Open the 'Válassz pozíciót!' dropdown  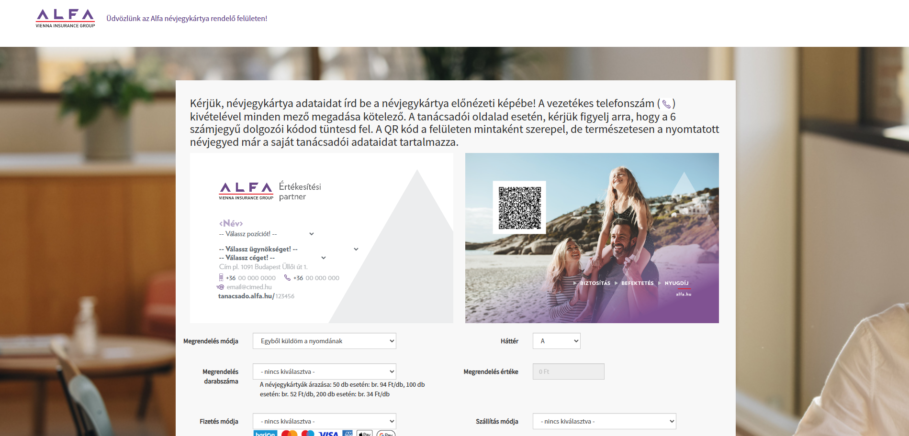coord(267,234)
